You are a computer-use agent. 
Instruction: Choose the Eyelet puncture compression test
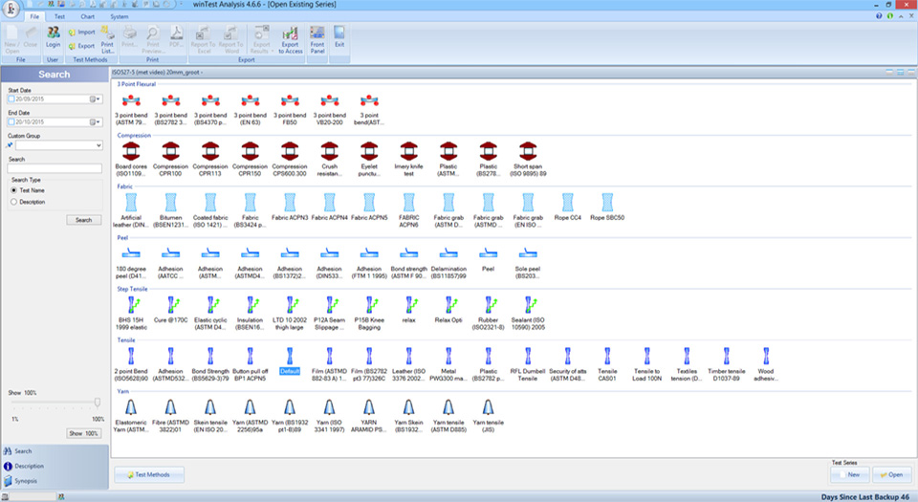pyautogui.click(x=369, y=151)
